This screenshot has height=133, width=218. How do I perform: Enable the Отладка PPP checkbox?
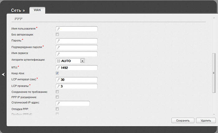(x=57, y=109)
